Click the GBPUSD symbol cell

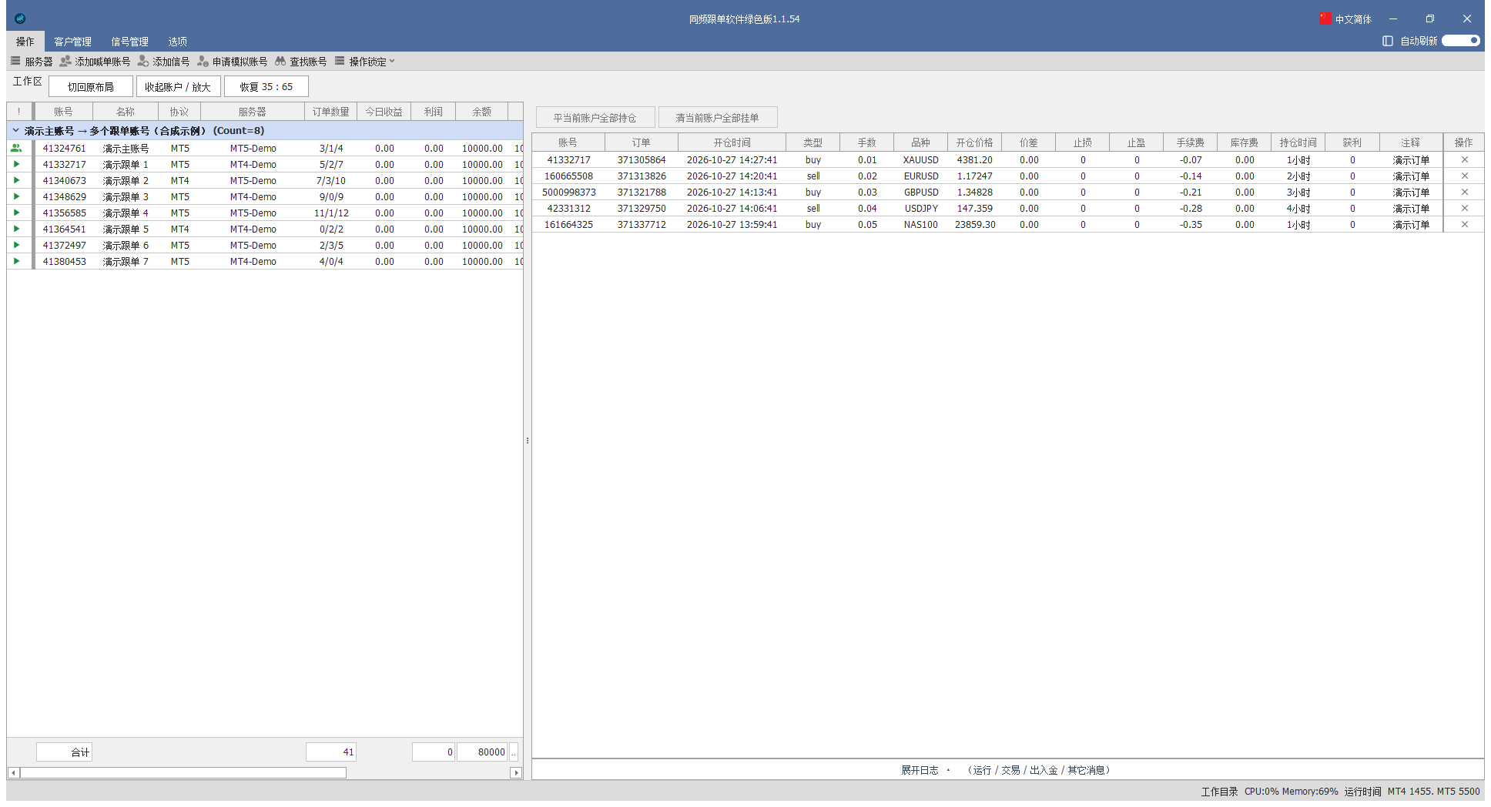(x=921, y=193)
